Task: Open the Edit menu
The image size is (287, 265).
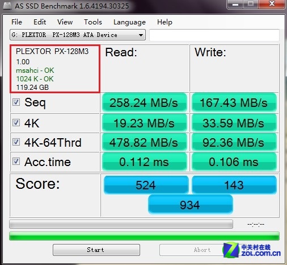Action: 40,22
